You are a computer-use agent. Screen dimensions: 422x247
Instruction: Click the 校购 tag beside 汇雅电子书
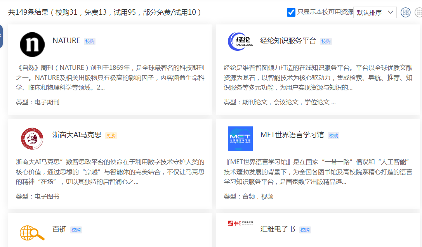coord(305,230)
